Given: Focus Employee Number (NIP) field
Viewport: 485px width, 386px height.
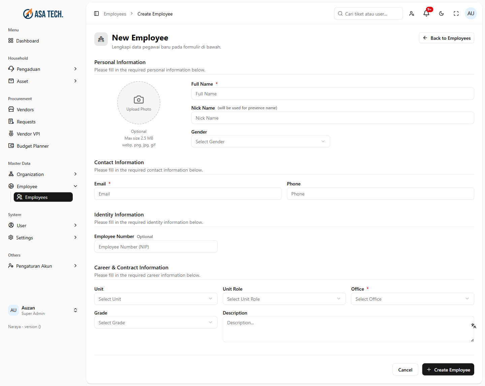Looking at the screenshot, I should [156, 247].
